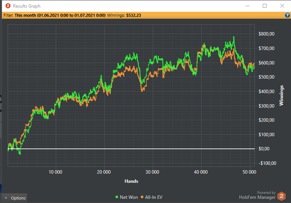The image size is (291, 203).
Task: Click the Options chevron arrow
Action: (x=6, y=198)
